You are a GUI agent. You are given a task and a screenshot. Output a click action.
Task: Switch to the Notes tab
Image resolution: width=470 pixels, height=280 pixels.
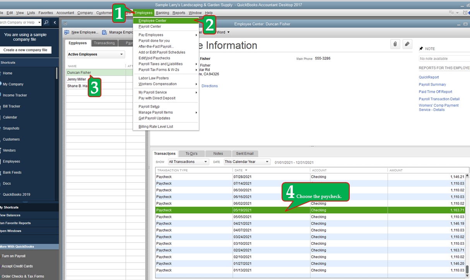pos(218,154)
